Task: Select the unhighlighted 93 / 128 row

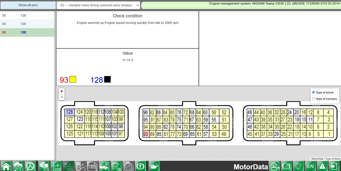Action: 27,24
